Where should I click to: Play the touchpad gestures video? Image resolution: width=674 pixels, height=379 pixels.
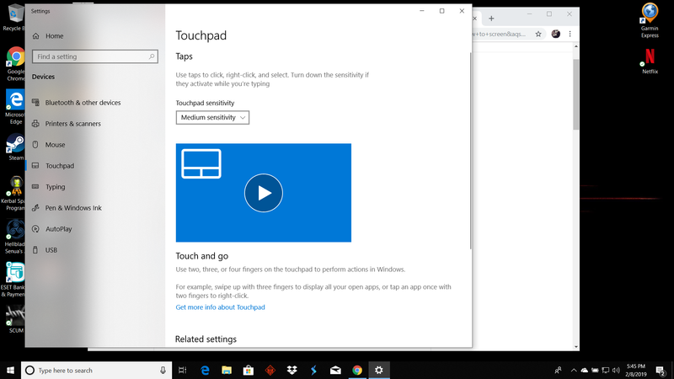[x=264, y=193]
